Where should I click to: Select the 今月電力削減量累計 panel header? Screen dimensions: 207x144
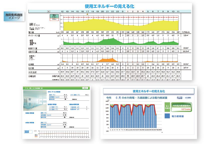(x=181, y=106)
